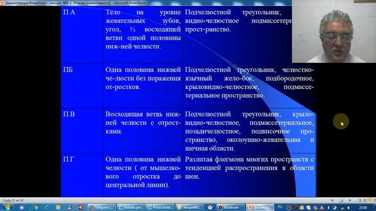376x211 pixels.
Task: Switch to Normal view icon
Action: coord(359,200)
